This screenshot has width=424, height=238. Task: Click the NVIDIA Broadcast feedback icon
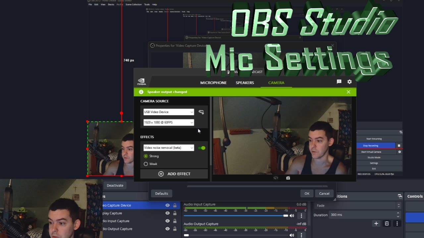coord(339,82)
